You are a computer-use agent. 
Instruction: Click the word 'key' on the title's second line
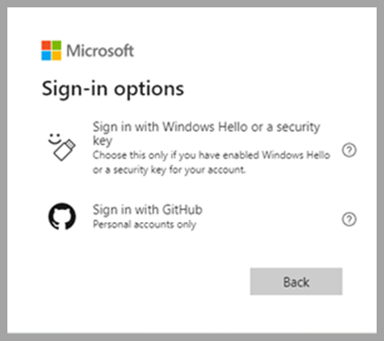tap(102, 141)
